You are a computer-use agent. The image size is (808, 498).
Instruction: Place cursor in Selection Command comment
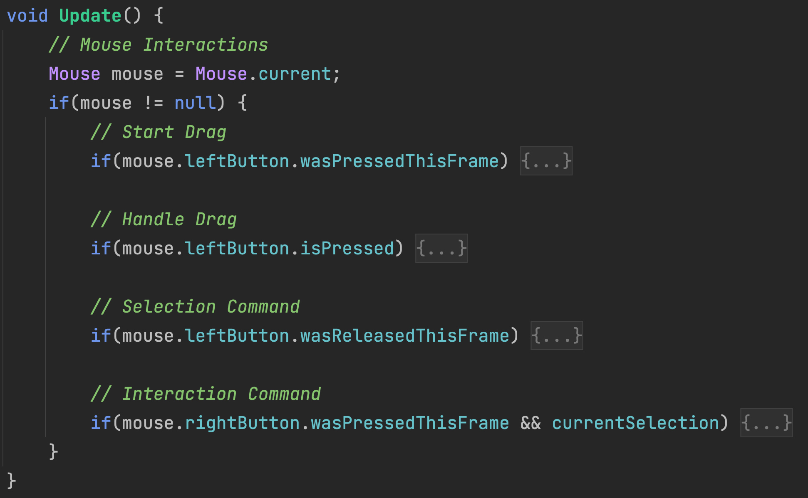coord(211,306)
